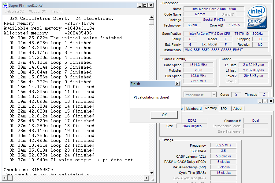This screenshot has height=183, width=275.
Task: Switch to the Memory tab in CPU-Z
Action: (x=211, y=108)
